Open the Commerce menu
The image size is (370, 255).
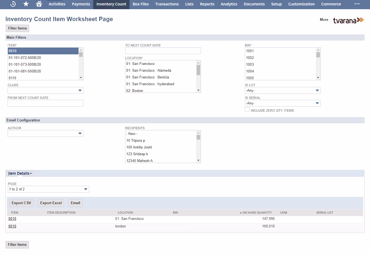(x=331, y=4)
